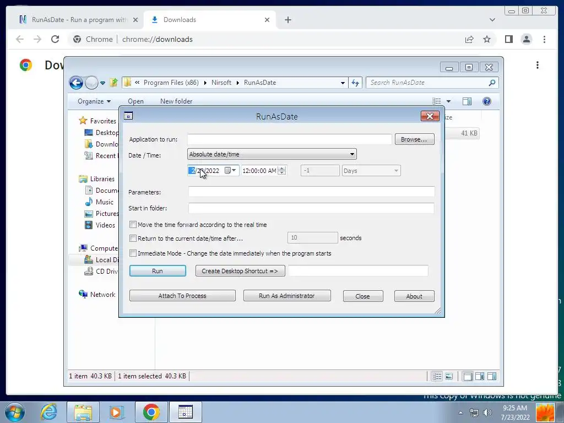Click Run As Administrator button
The image size is (564, 423).
[286, 296]
